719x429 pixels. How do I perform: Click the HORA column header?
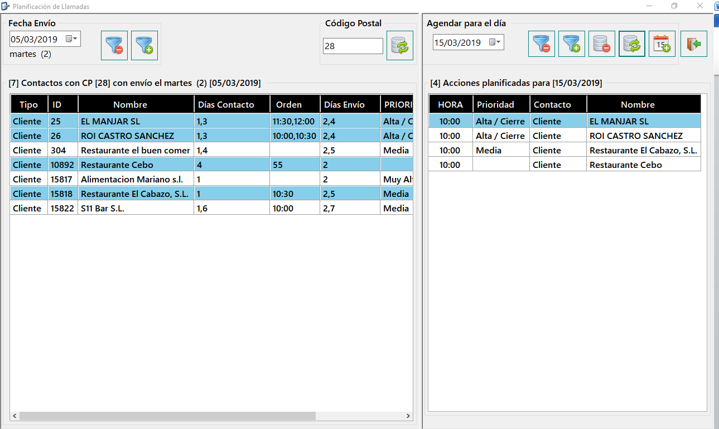(x=451, y=104)
